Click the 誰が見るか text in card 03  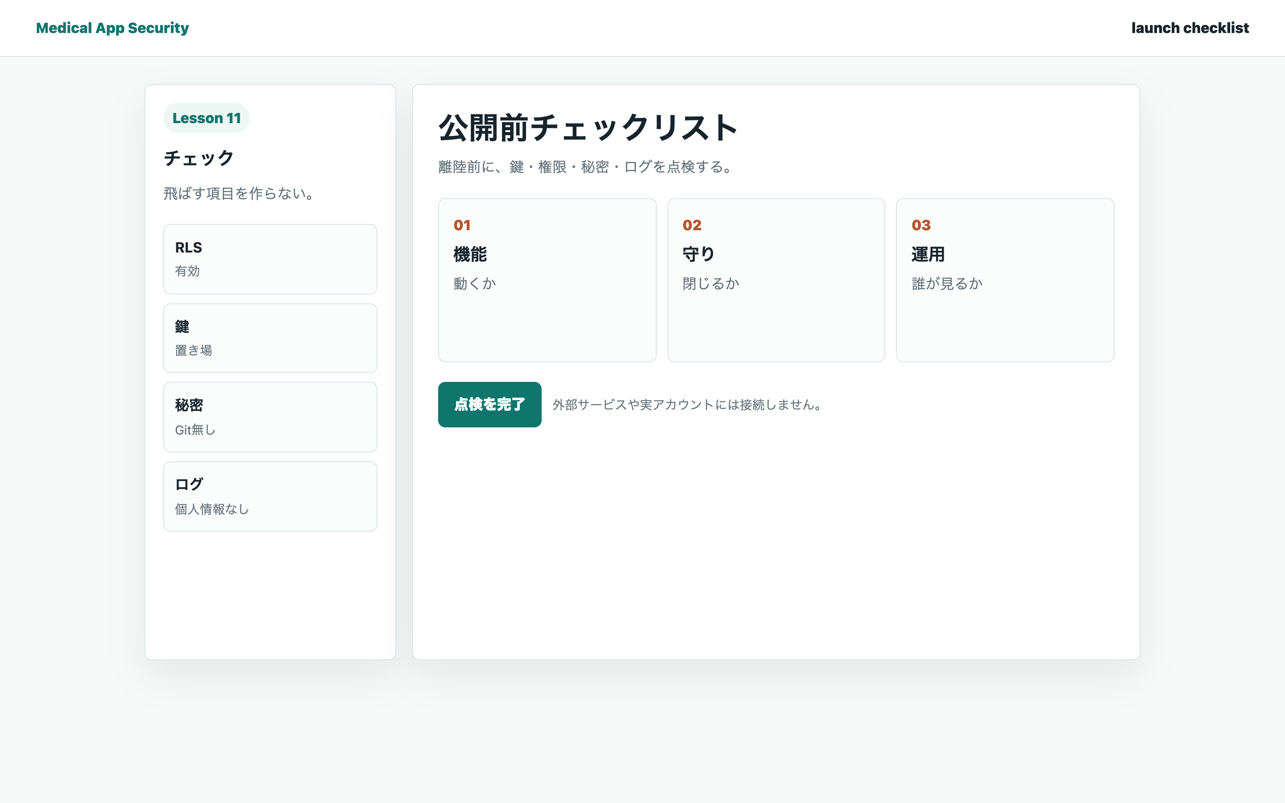pyautogui.click(x=947, y=284)
